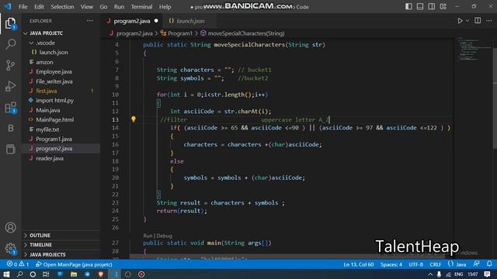497x279 pixels.
Task: Open Explorer Views and More Actions ellipsis
Action: [x=90, y=21]
